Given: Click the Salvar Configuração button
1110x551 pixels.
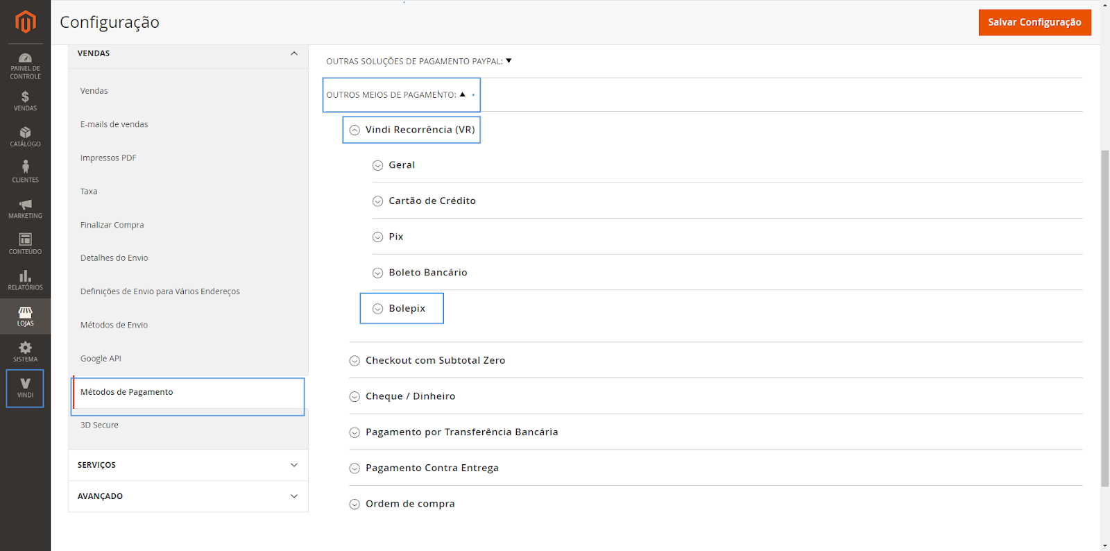Looking at the screenshot, I should click(1034, 22).
